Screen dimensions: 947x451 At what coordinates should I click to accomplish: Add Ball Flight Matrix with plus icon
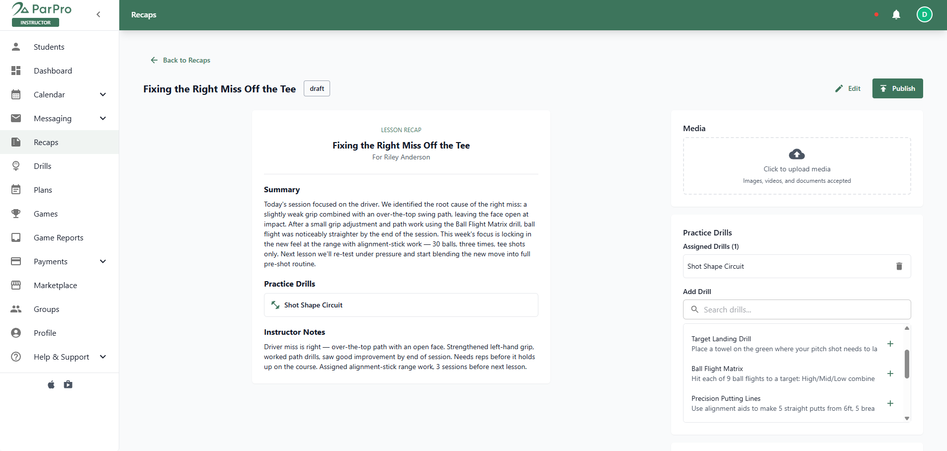coord(890,374)
